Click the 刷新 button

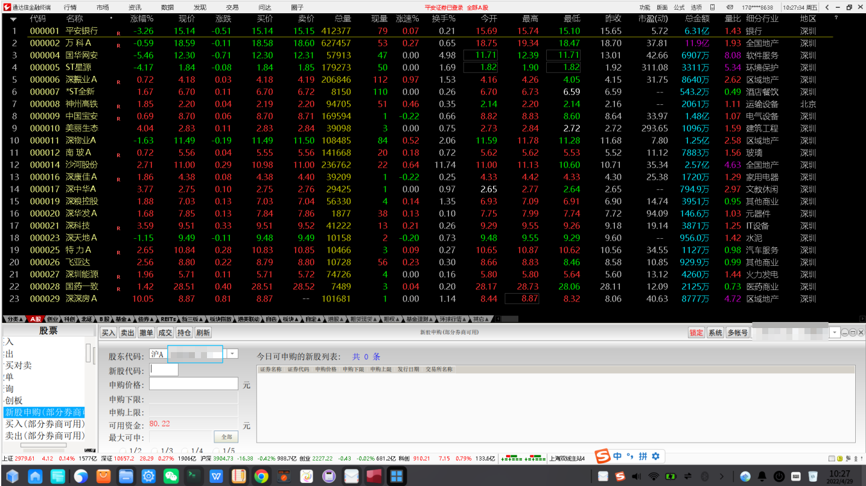coord(203,333)
